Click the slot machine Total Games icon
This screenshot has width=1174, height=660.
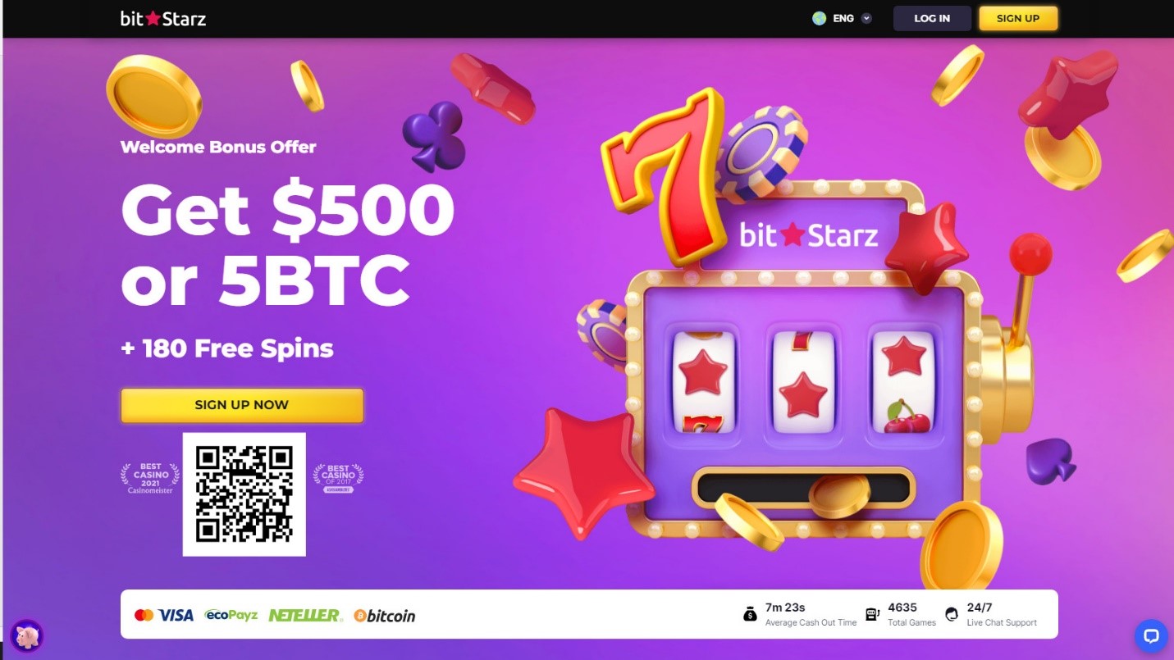pos(873,614)
